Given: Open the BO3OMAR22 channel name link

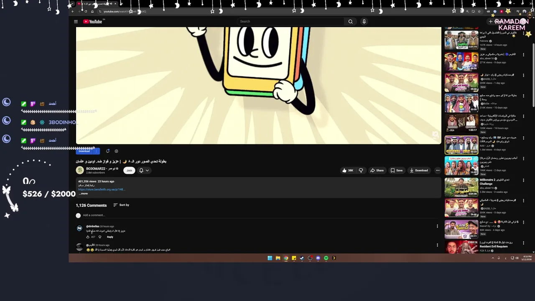Looking at the screenshot, I should 100,168.
